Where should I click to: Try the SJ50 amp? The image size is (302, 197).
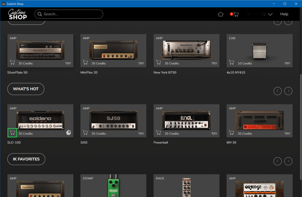click(x=141, y=134)
